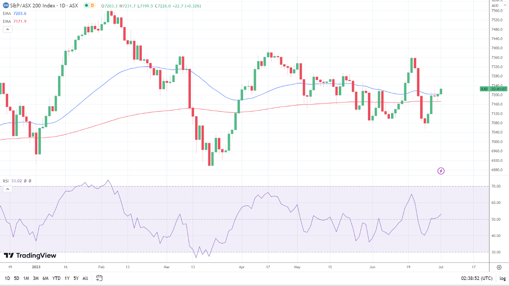Viewport: 509px width, 286px height.
Task: Click the Jul time axis label
Action: click(441, 266)
